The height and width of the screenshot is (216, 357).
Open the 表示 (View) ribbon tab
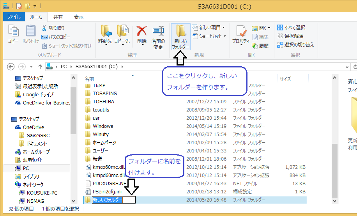(79, 17)
